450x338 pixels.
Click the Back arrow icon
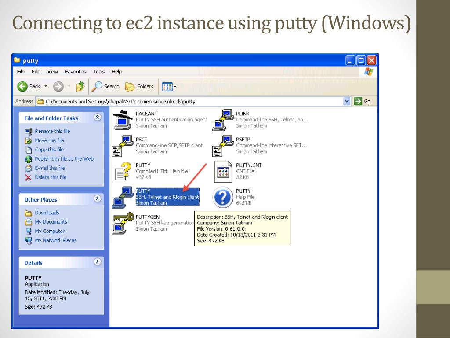tap(22, 87)
